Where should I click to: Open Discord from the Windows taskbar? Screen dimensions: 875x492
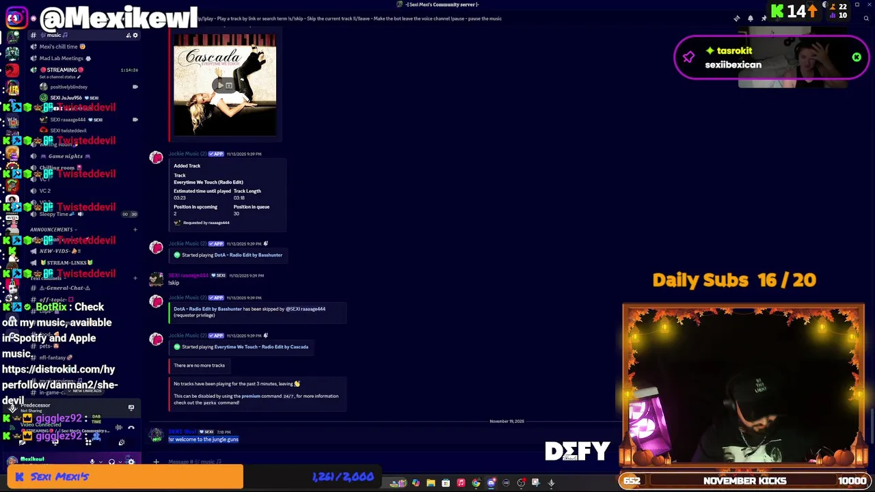click(x=491, y=483)
